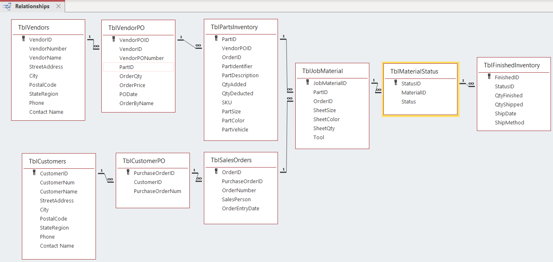Viewport: 553px width, 262px height.
Task: Select the QtyShipped field
Action: click(509, 104)
